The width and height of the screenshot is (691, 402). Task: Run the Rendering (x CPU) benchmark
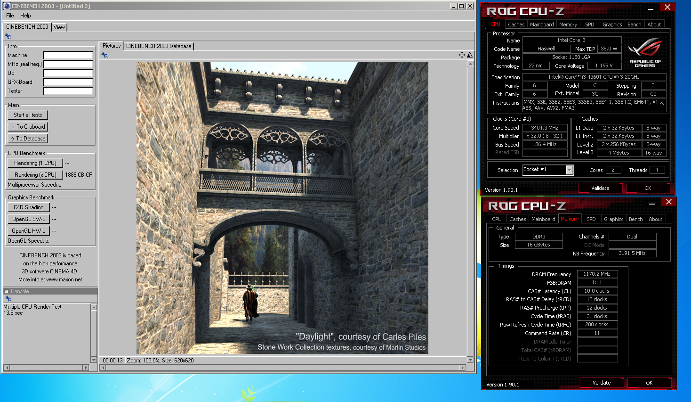tap(35, 175)
